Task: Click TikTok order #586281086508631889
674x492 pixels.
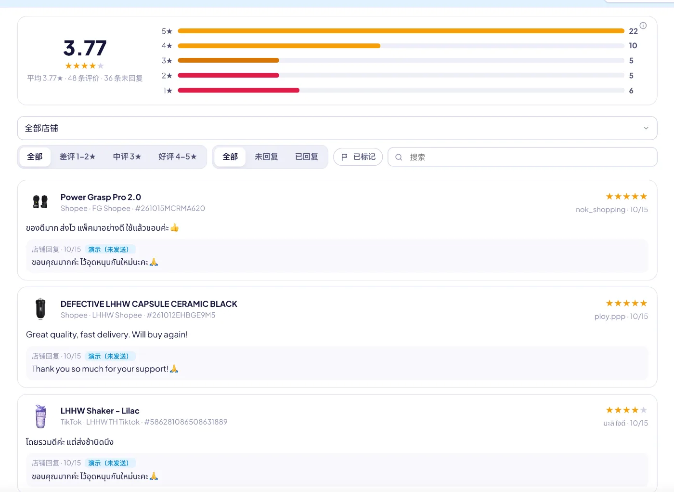Action: pyautogui.click(x=186, y=422)
